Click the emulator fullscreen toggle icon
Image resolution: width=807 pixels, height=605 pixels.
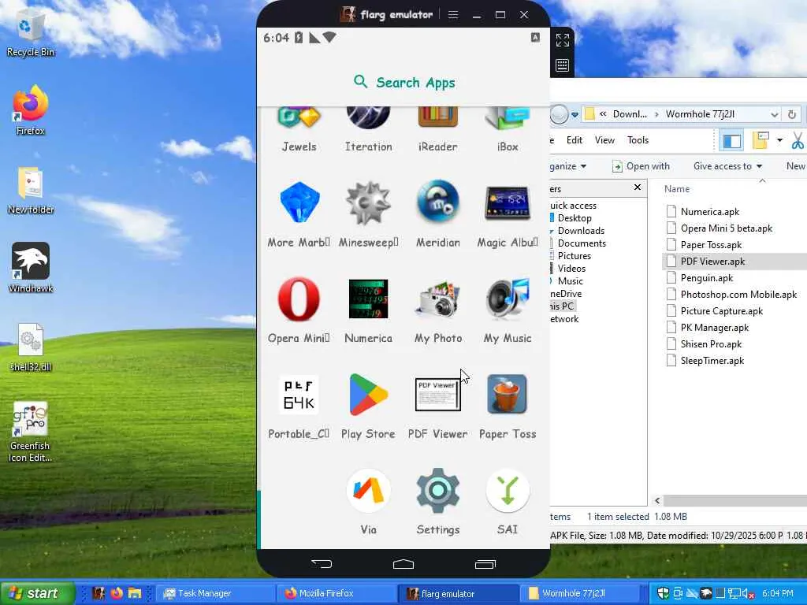[x=563, y=40]
